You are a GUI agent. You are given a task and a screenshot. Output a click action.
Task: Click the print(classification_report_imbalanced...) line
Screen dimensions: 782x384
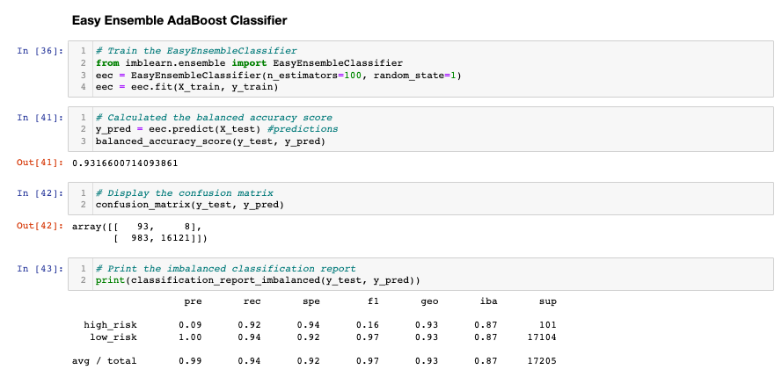click(258, 280)
